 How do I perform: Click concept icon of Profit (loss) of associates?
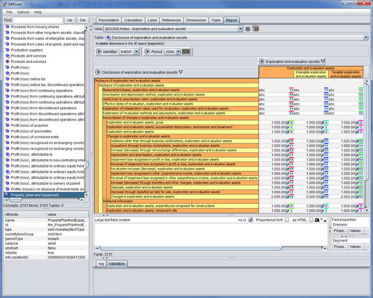click(7, 131)
